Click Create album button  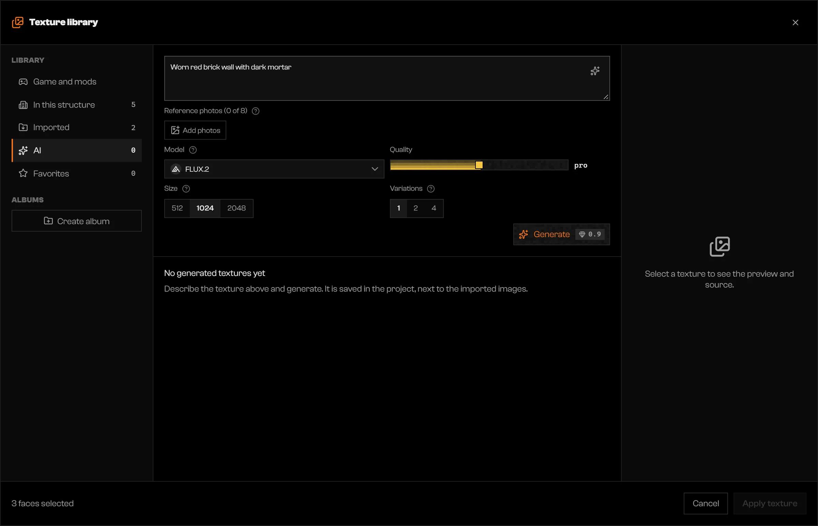[x=77, y=221]
